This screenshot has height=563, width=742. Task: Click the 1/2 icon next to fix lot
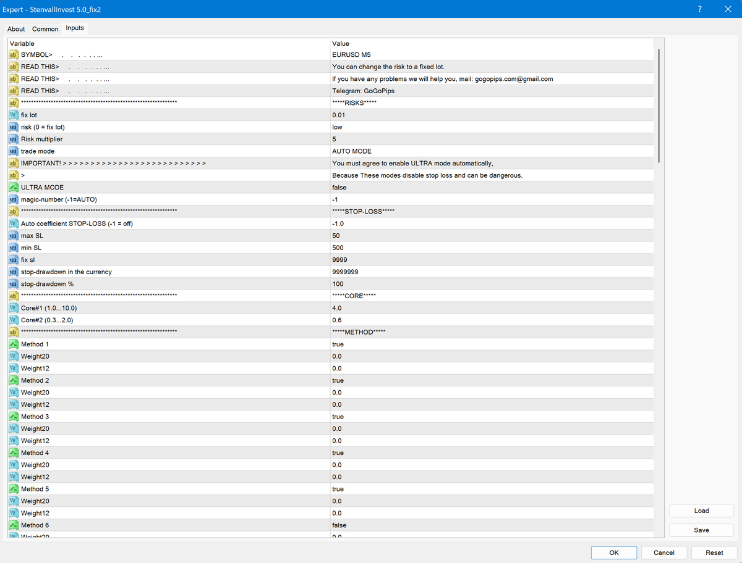click(12, 115)
